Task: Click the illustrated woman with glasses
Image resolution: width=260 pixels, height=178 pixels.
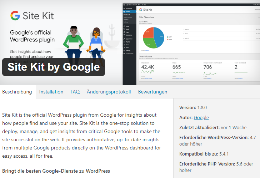Action: pos(96,44)
